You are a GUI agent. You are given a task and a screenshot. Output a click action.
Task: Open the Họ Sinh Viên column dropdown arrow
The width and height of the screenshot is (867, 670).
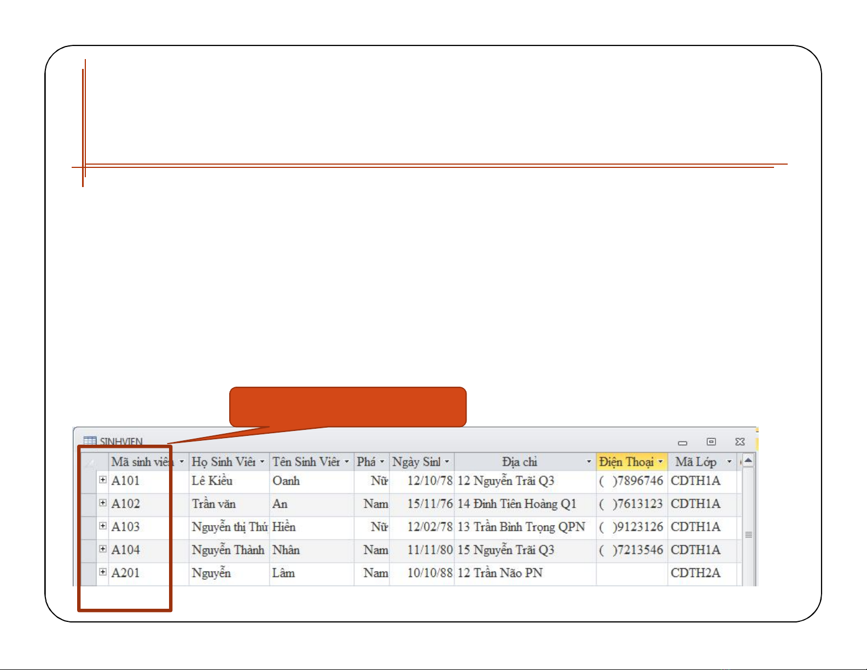pyautogui.click(x=262, y=462)
